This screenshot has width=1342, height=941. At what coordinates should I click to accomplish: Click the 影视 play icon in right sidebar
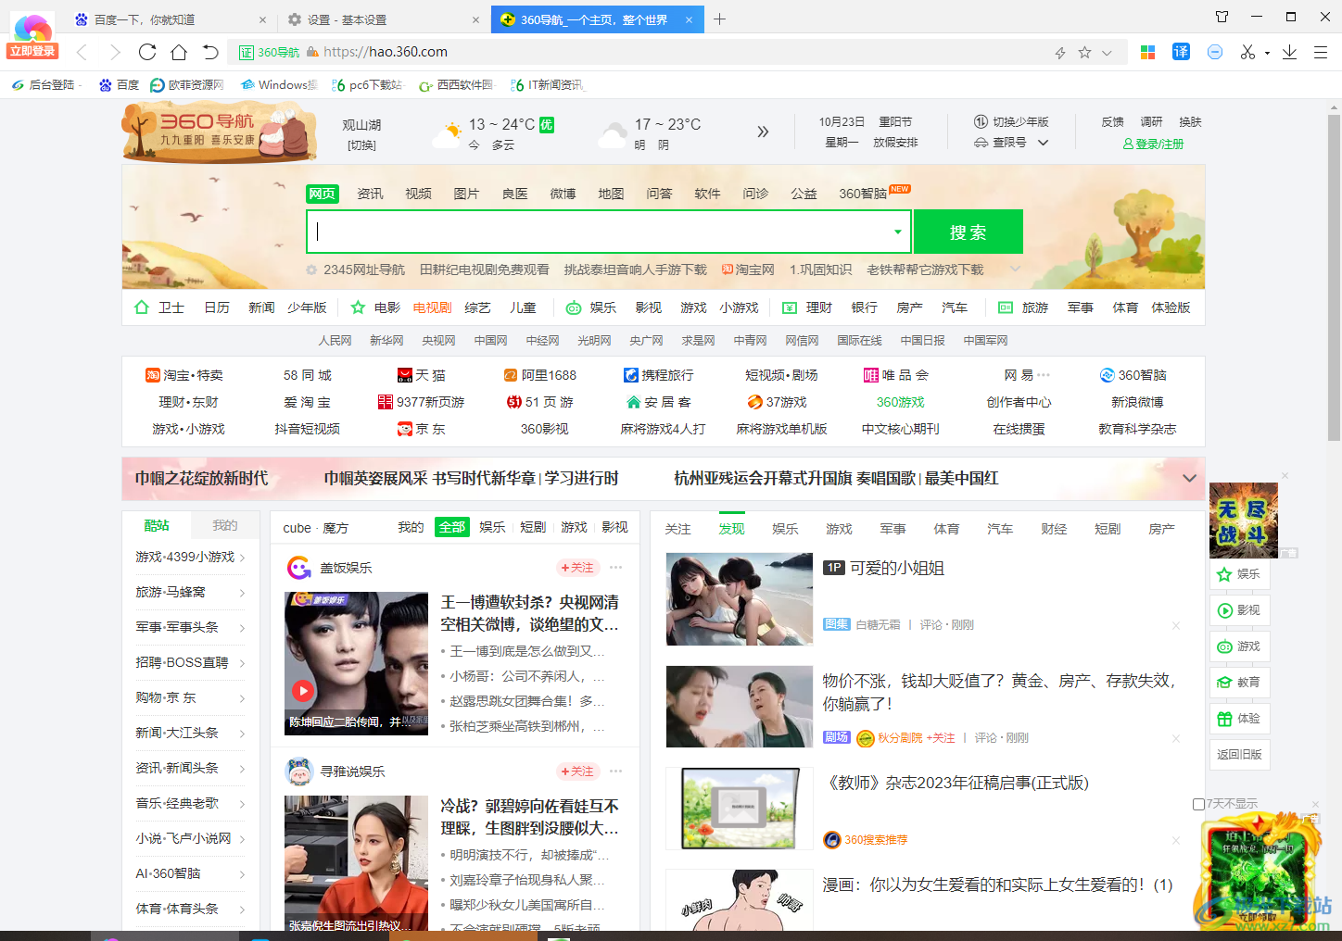point(1223,610)
